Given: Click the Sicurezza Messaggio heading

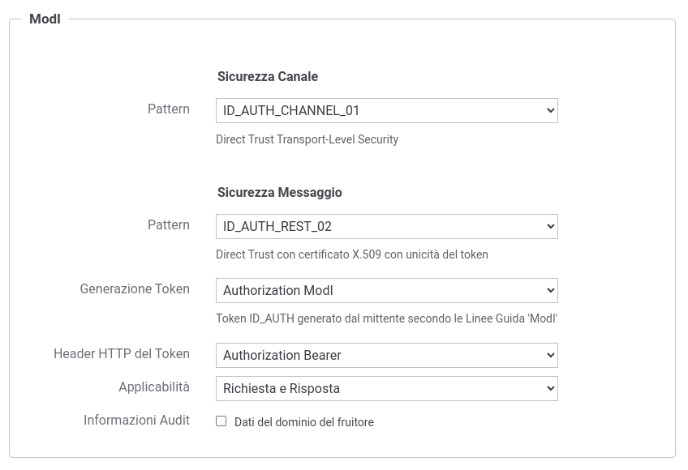Looking at the screenshot, I should click(x=280, y=192).
